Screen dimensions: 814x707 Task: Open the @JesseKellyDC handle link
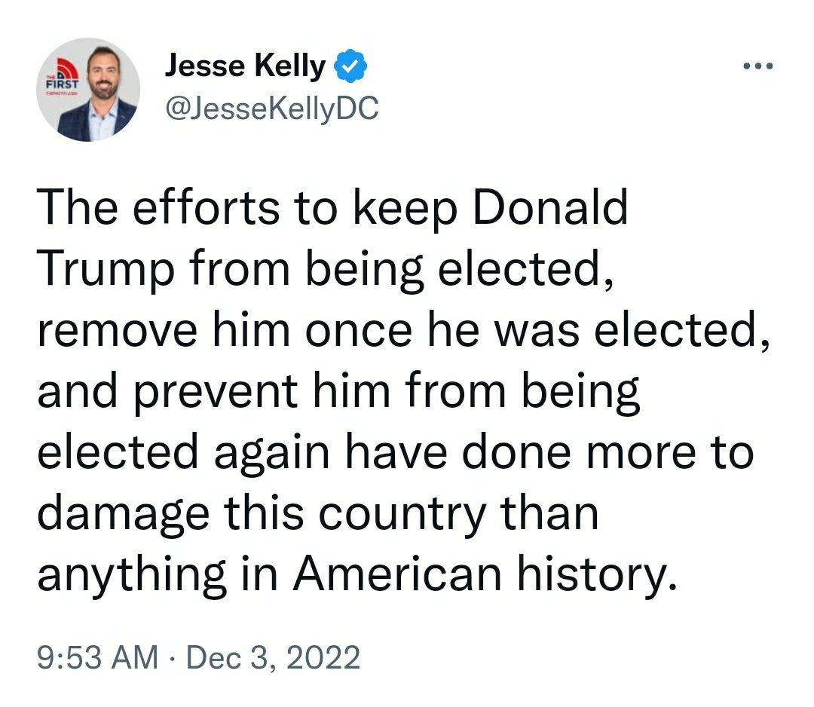click(x=271, y=110)
